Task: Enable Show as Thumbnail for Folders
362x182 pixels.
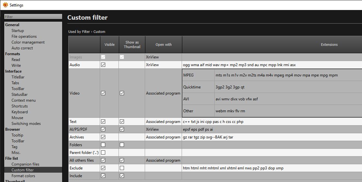Action: [x=122, y=145]
